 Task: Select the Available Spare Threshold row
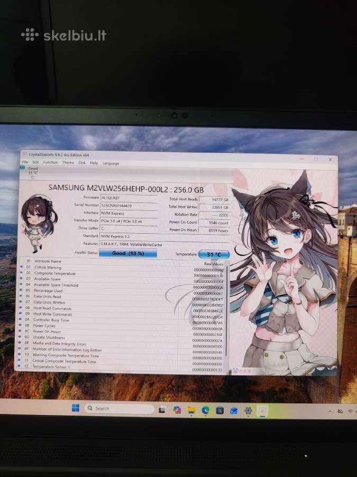(x=122, y=285)
